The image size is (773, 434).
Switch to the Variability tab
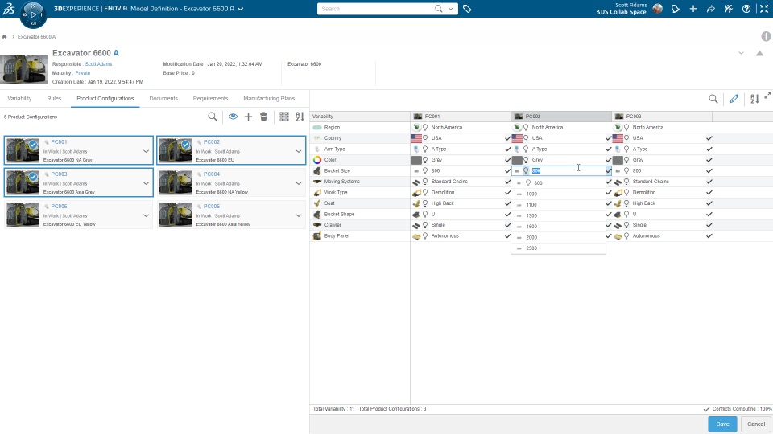(x=19, y=98)
